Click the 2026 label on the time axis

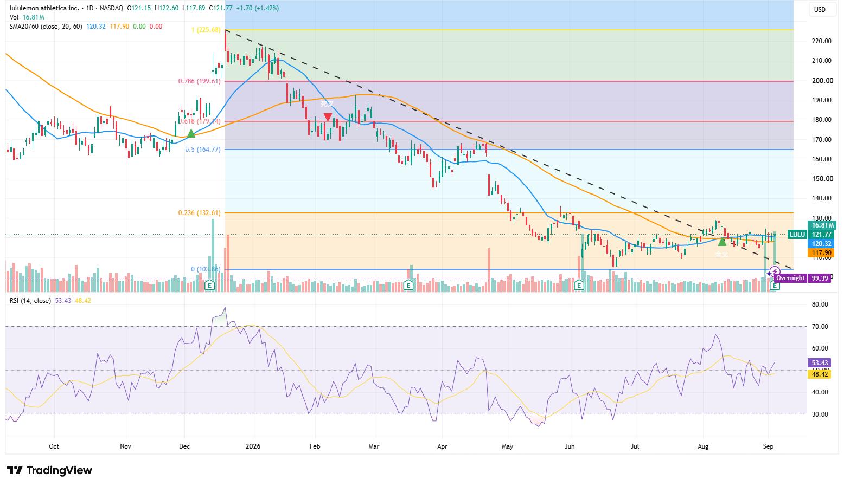[253, 446]
